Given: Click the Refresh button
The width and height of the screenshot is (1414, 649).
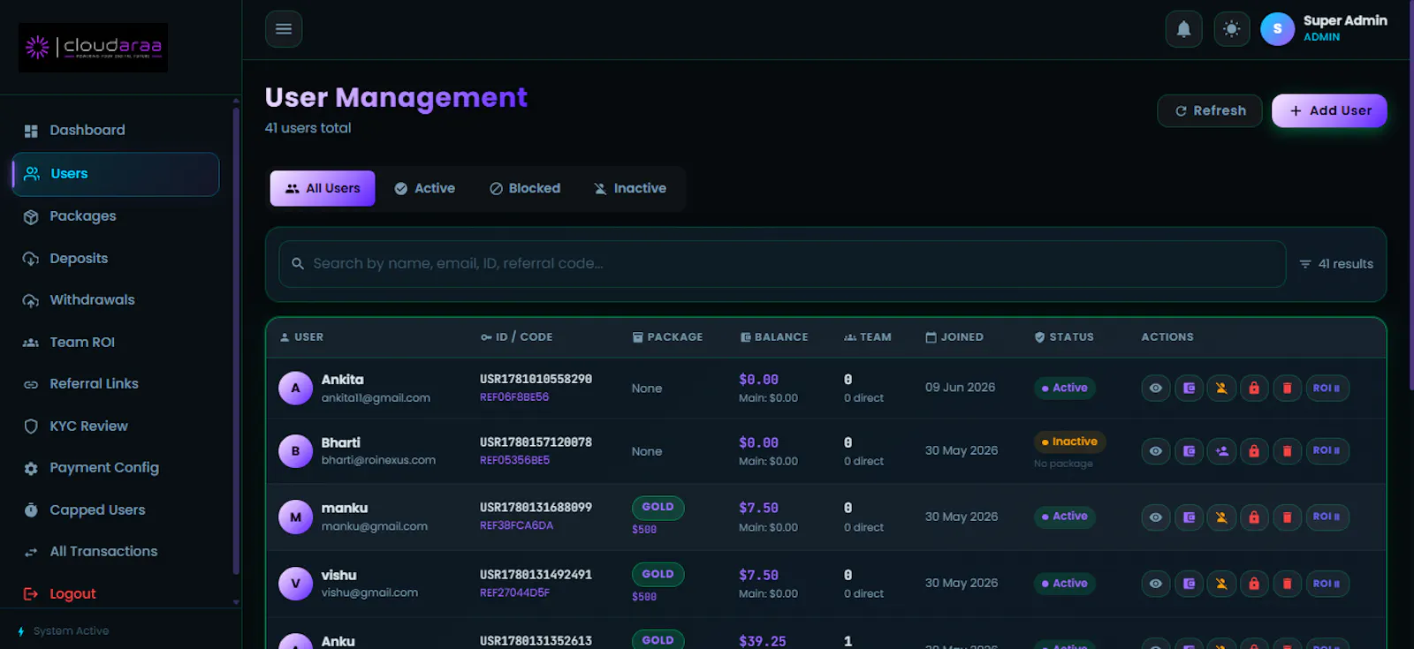Looking at the screenshot, I should [1210, 110].
